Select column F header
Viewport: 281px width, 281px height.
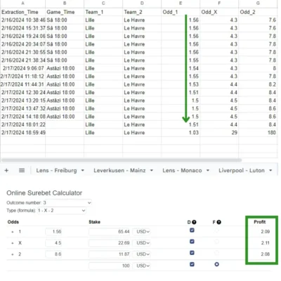pyautogui.click(x=219, y=4)
